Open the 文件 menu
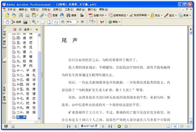 (x=11, y=9)
